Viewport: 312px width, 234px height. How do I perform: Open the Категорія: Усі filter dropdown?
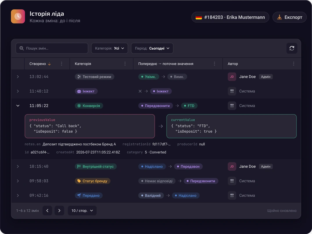110,48
